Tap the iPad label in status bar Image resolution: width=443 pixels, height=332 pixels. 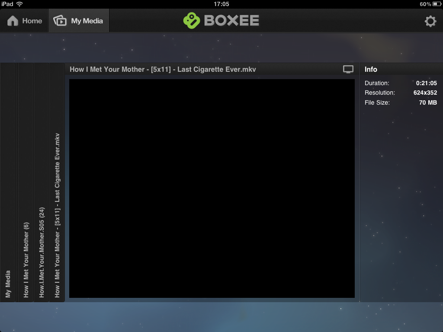pos(7,4)
